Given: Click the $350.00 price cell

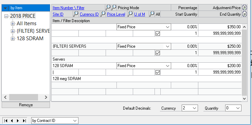Looking at the screenshot, I should click(x=220, y=27).
